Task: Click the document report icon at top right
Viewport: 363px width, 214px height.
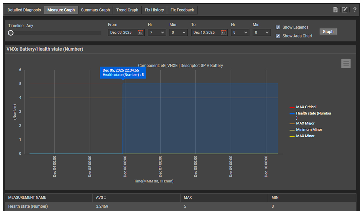Action: [x=335, y=10]
